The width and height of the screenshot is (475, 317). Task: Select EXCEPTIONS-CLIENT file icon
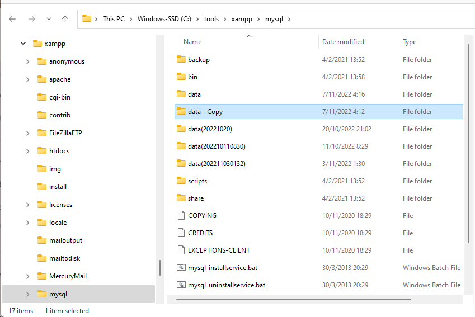coord(181,250)
